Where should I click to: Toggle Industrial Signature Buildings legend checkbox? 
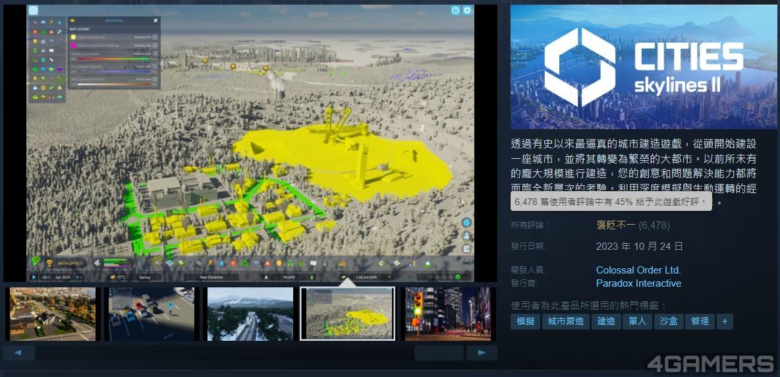click(155, 45)
